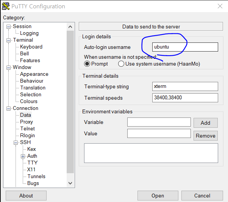Collapse the Connection tree node
Viewport: 228px width, 202px height.
9,108
